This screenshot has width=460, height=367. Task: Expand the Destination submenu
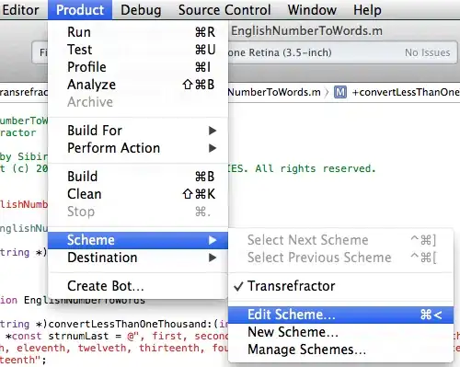click(x=138, y=258)
